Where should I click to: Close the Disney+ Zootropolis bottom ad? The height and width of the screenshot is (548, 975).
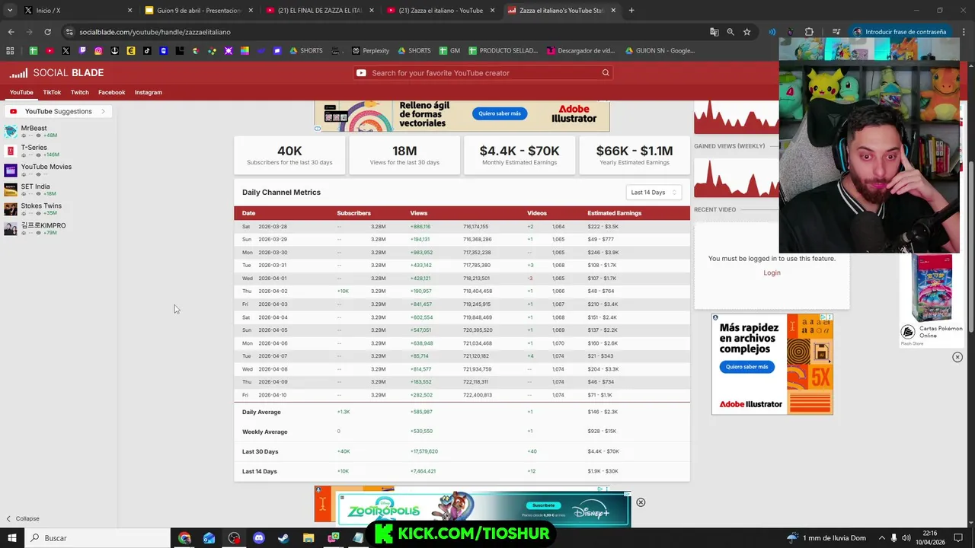[x=641, y=502]
